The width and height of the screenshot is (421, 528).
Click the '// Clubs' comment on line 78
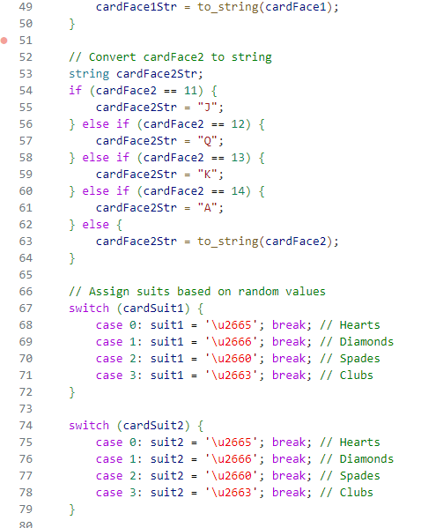coord(347,493)
